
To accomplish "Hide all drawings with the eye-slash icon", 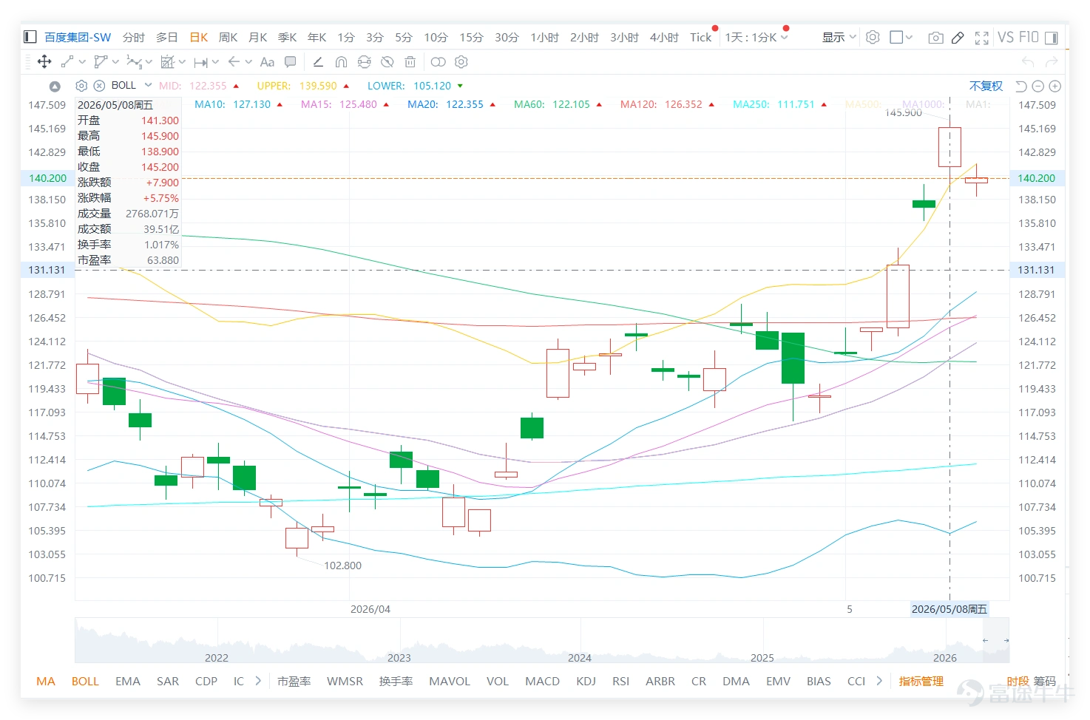I will click(387, 62).
